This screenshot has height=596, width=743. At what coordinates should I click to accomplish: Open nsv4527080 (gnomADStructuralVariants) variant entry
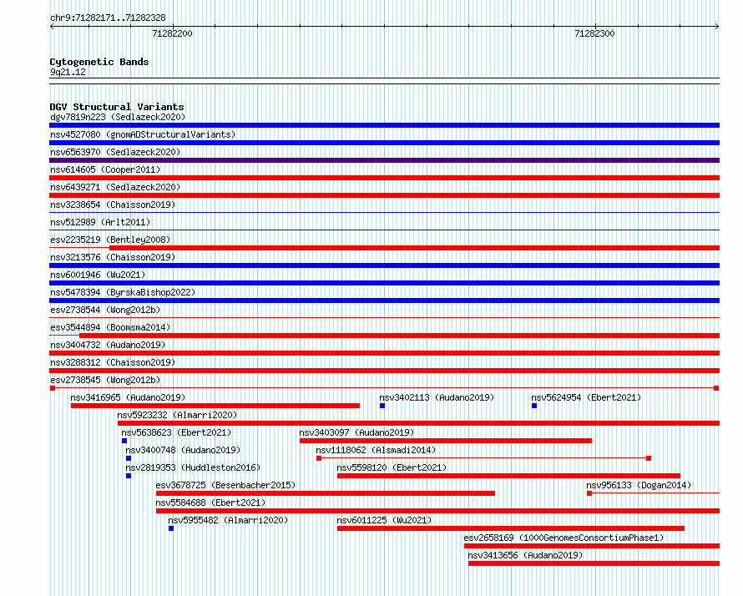[x=143, y=134]
